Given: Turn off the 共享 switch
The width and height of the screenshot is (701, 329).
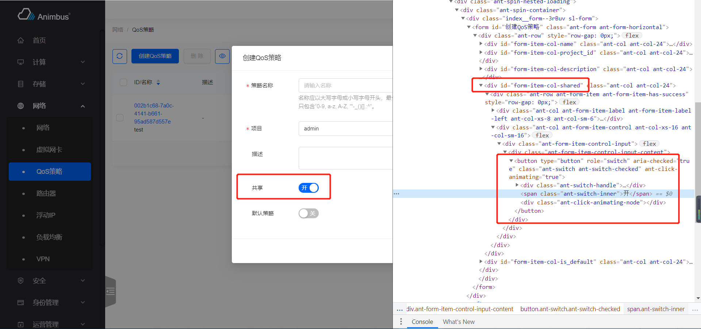Looking at the screenshot, I should (x=309, y=188).
